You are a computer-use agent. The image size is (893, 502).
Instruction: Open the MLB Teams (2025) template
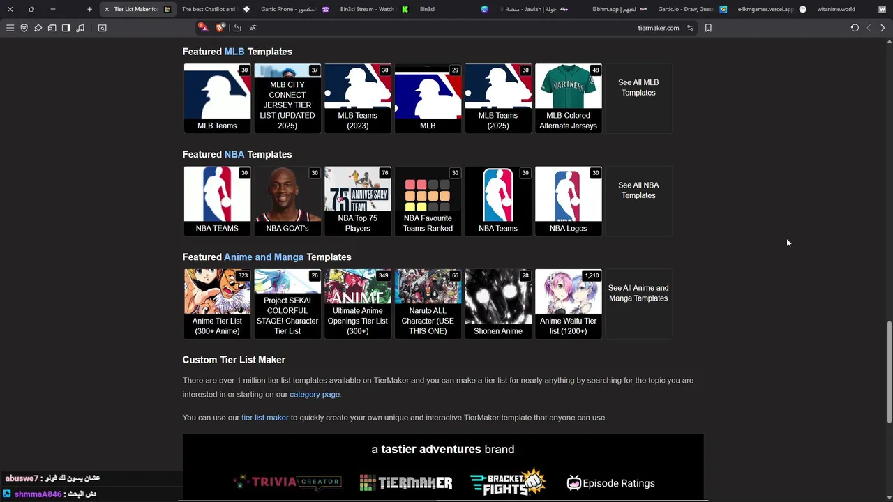pos(498,98)
